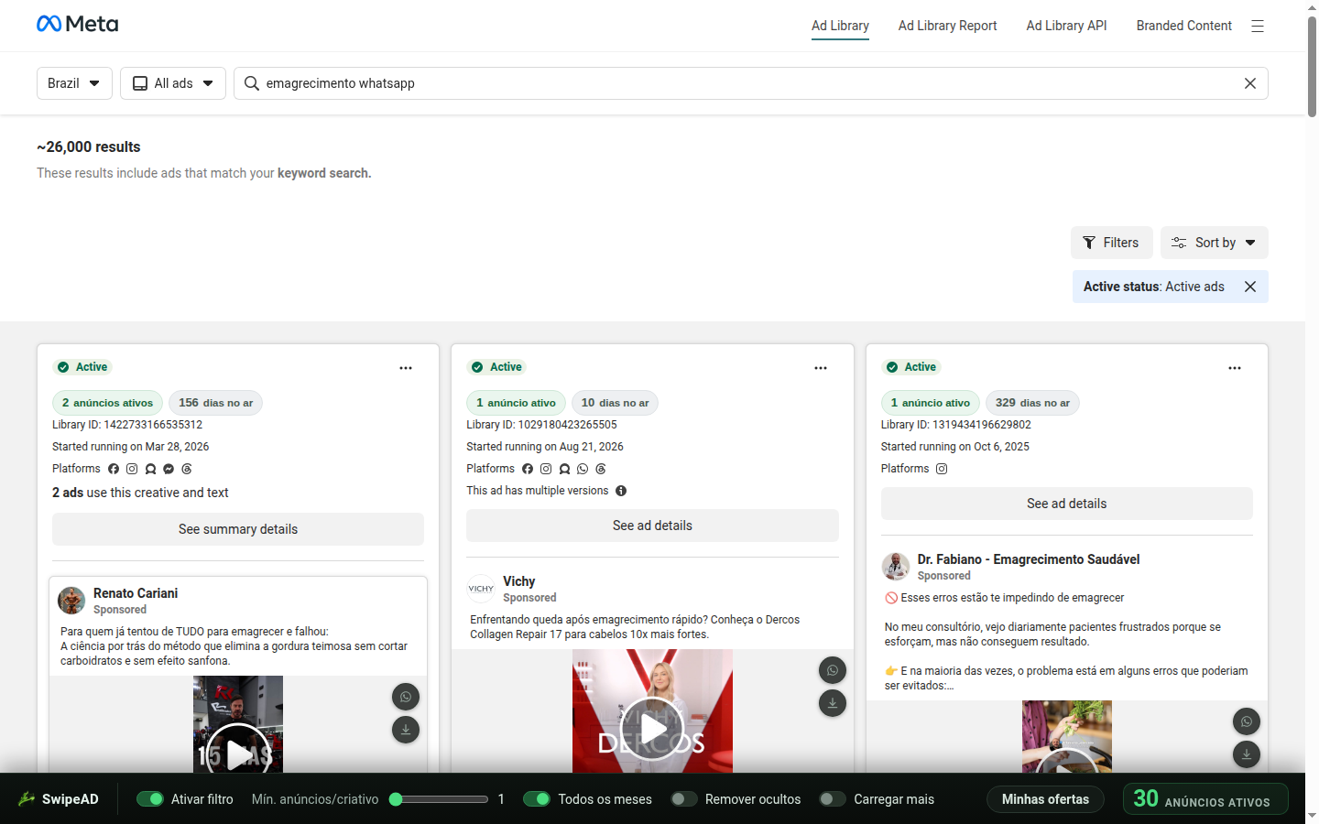This screenshot has width=1319, height=824.
Task: Click the Vichy brand avatar
Action: (x=481, y=589)
